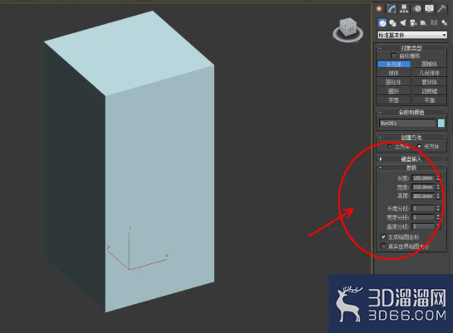Click the 圆环 torus primitive button
The width and height of the screenshot is (453, 333).
pyautogui.click(x=394, y=91)
